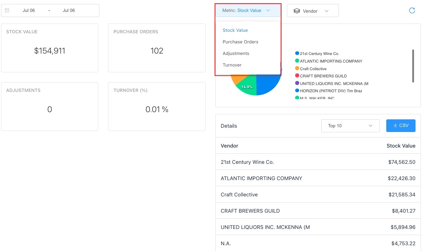426x251 pixels.
Task: Toggle the 21st Century Wine Co. legend dot
Action: [297, 54]
